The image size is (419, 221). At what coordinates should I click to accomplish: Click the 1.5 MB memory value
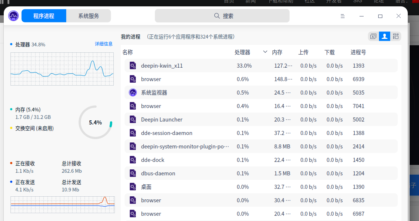[x=282, y=173]
